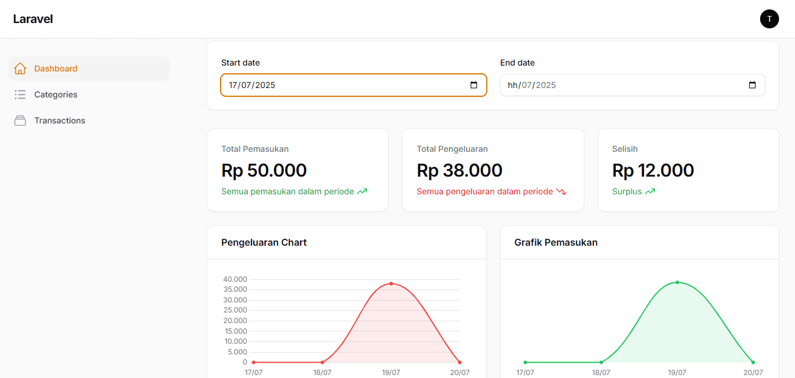Click "Semua pemasukan dalam periode" text
The image size is (795, 378).
(x=287, y=191)
